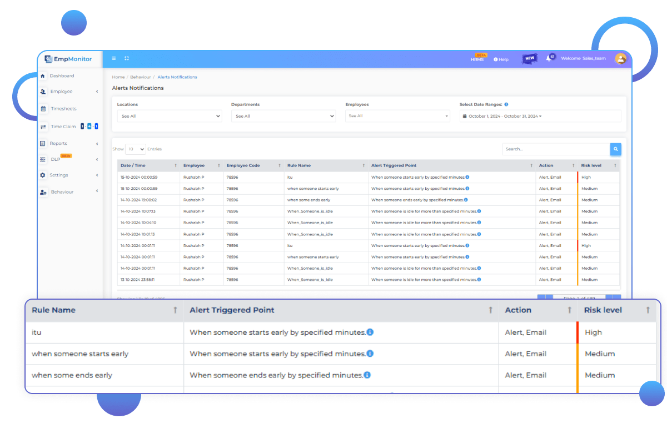
Task: Click the Home breadcrumb link
Action: tap(118, 77)
